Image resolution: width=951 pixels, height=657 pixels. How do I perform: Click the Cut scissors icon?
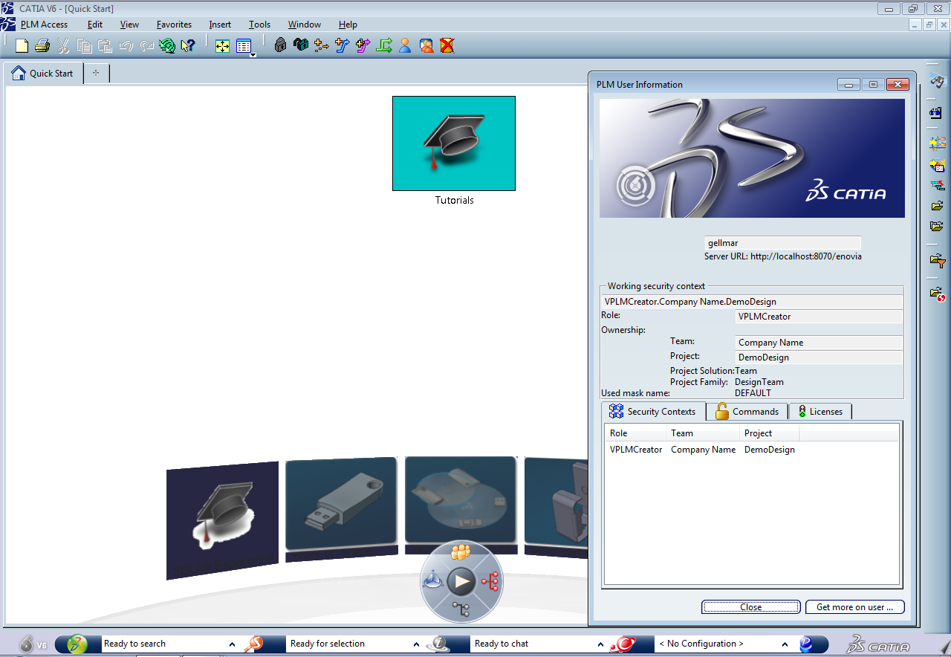pyautogui.click(x=63, y=46)
